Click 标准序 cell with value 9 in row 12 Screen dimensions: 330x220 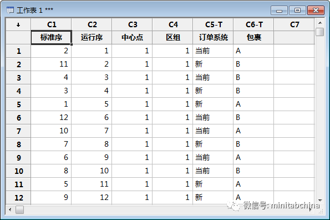(x=51, y=198)
